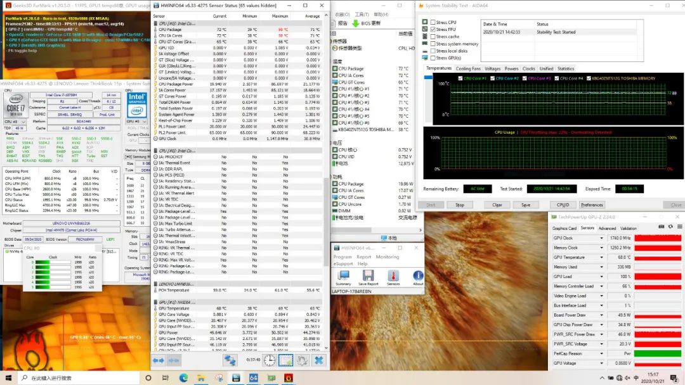Click the About info icon
Viewport: 685px width, 385px height.
(x=418, y=275)
